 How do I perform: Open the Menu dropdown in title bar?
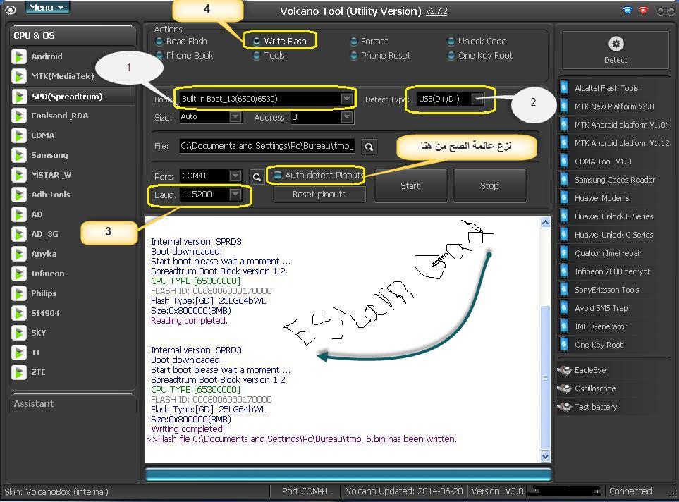click(x=47, y=7)
